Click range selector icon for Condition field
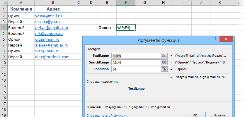The width and height of the screenshot is (245, 117). (x=164, y=69)
